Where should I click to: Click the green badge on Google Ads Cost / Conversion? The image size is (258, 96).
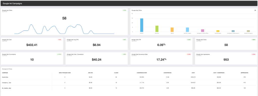124,54
